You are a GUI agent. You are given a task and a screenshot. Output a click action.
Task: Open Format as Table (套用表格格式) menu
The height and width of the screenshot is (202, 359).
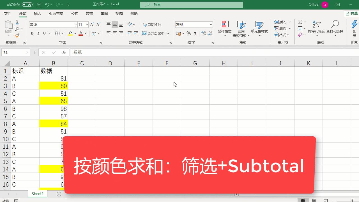241,29
